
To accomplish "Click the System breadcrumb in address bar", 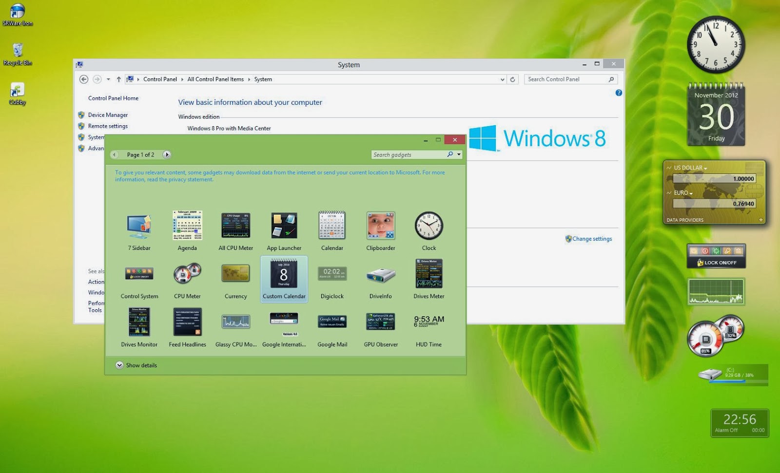I will click(263, 79).
